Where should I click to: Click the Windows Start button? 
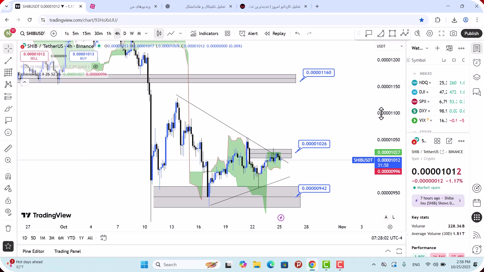[144, 265]
